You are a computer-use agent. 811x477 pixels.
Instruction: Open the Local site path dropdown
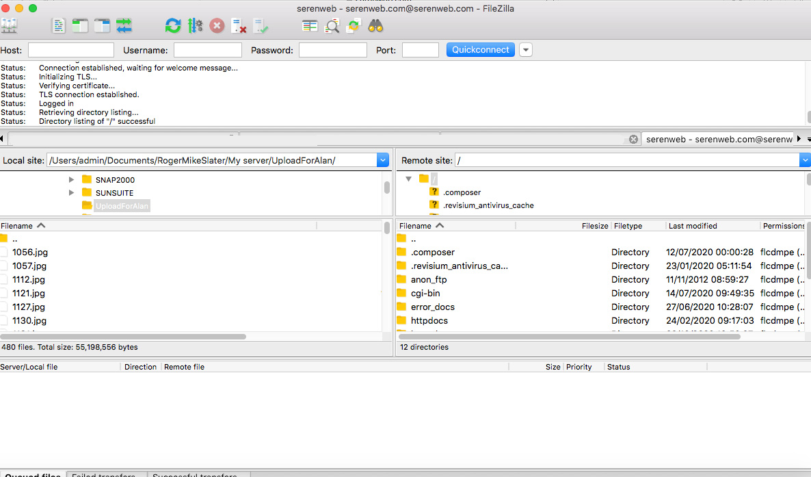click(383, 161)
